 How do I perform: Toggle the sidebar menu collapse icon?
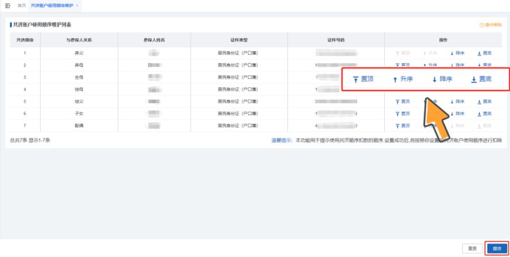[8, 5]
